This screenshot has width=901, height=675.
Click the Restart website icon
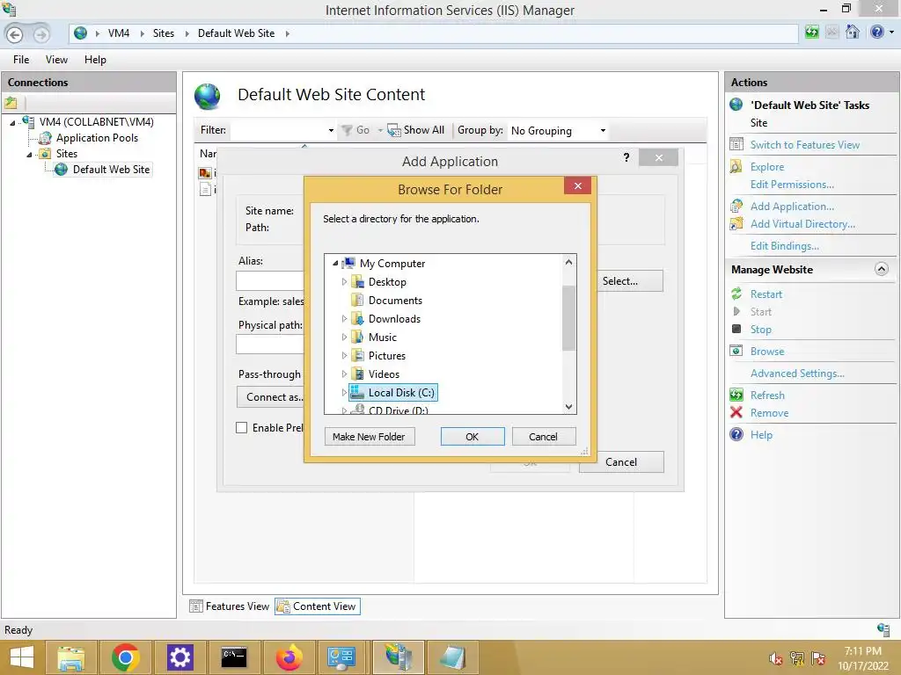(x=736, y=294)
